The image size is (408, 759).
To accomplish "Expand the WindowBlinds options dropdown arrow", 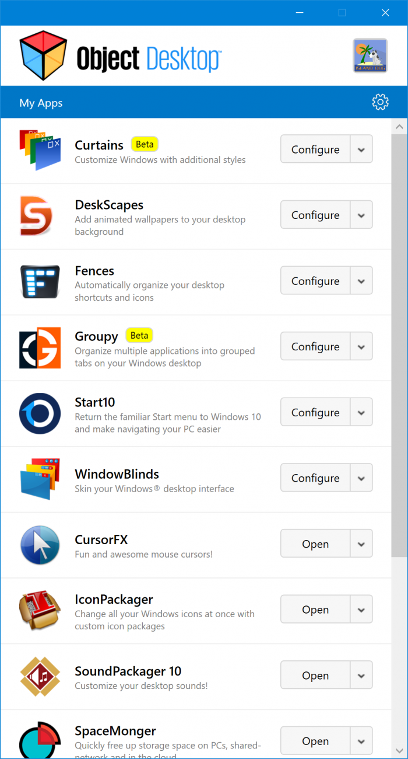I will [361, 478].
